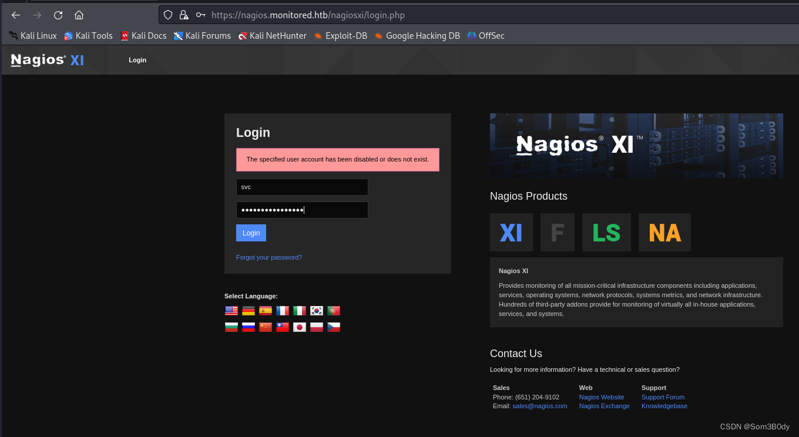The height and width of the screenshot is (437, 799).
Task: Open the Kali Docs bookmark
Action: coord(143,36)
